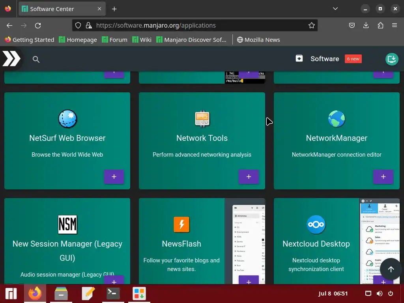Open the NewsFlash title
Image resolution: width=404 pixels, height=303 pixels.
click(181, 244)
